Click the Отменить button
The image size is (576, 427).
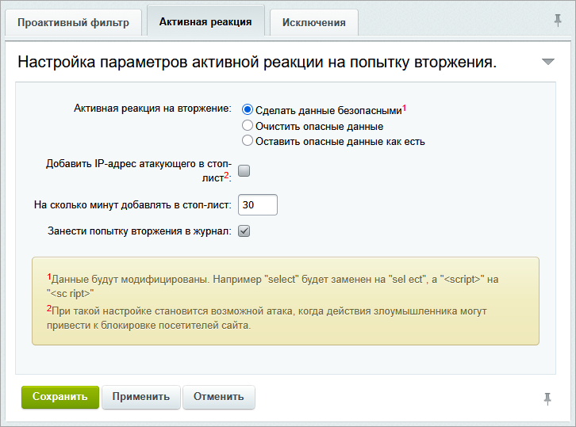(218, 397)
